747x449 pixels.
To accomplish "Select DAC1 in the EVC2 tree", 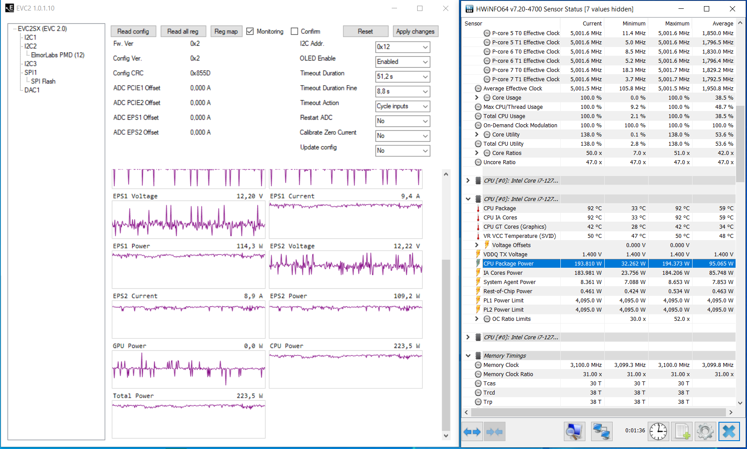I will pyautogui.click(x=32, y=90).
